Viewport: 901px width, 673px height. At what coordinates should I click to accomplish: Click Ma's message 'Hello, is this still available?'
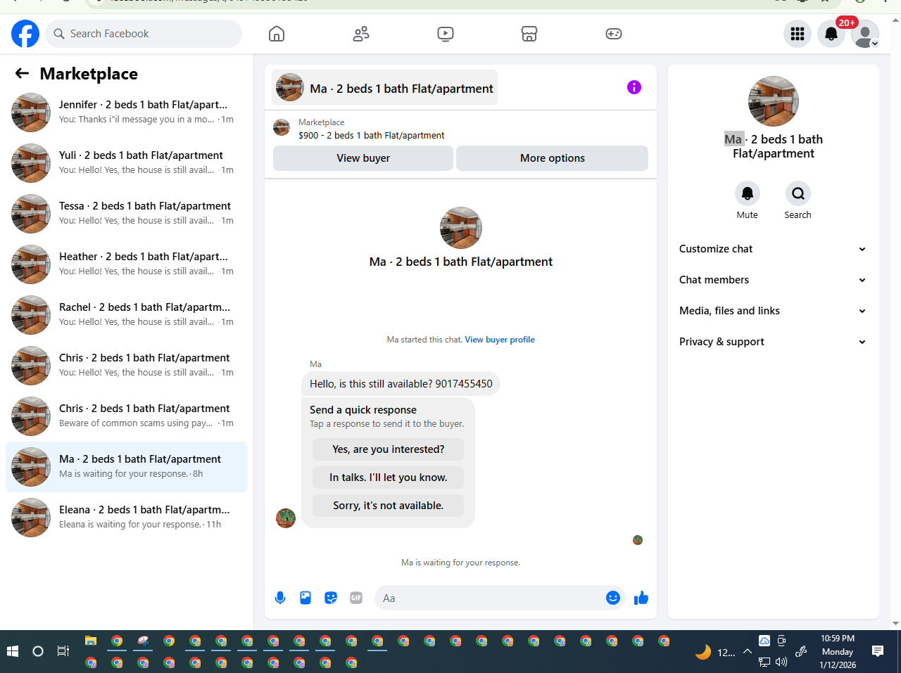click(401, 384)
